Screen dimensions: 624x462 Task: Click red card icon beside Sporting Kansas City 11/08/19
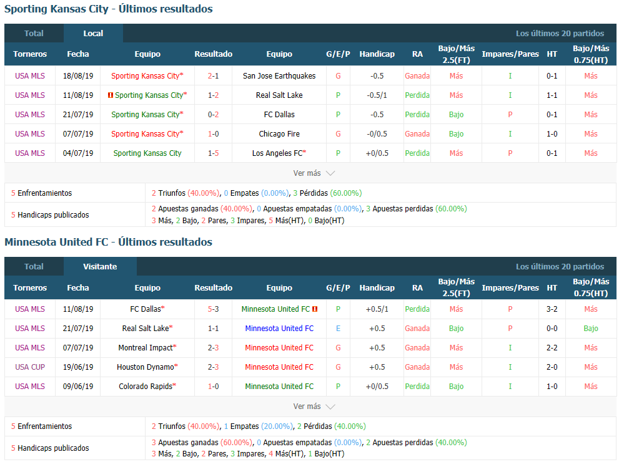coord(111,95)
